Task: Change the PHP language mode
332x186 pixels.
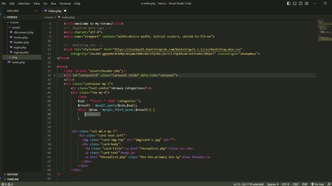Action: coord(305,184)
